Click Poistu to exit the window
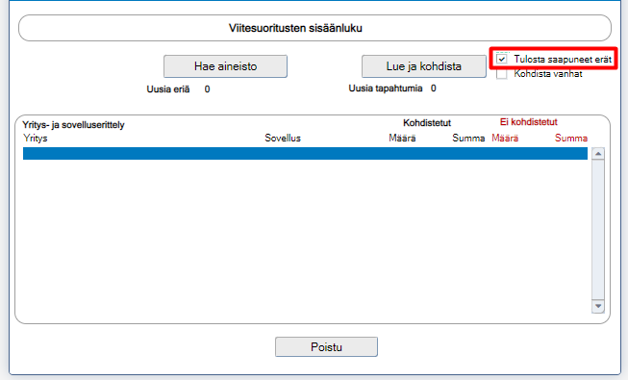 click(326, 346)
